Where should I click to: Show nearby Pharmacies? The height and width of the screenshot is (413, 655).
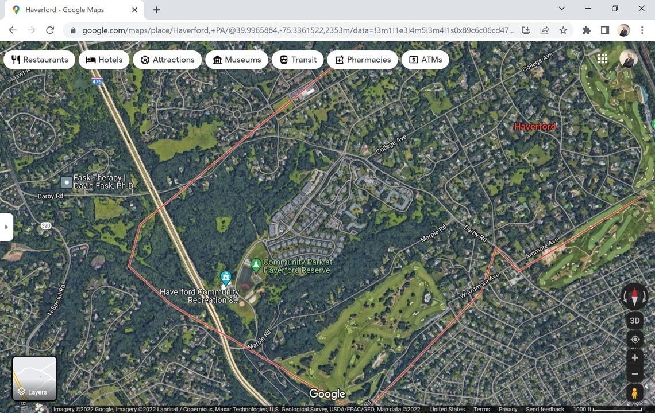[x=362, y=60]
